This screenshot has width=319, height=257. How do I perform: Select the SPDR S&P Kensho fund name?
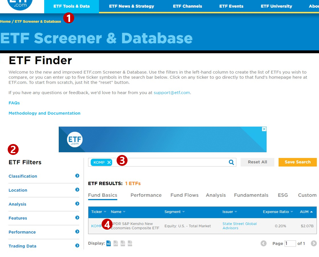135,226
